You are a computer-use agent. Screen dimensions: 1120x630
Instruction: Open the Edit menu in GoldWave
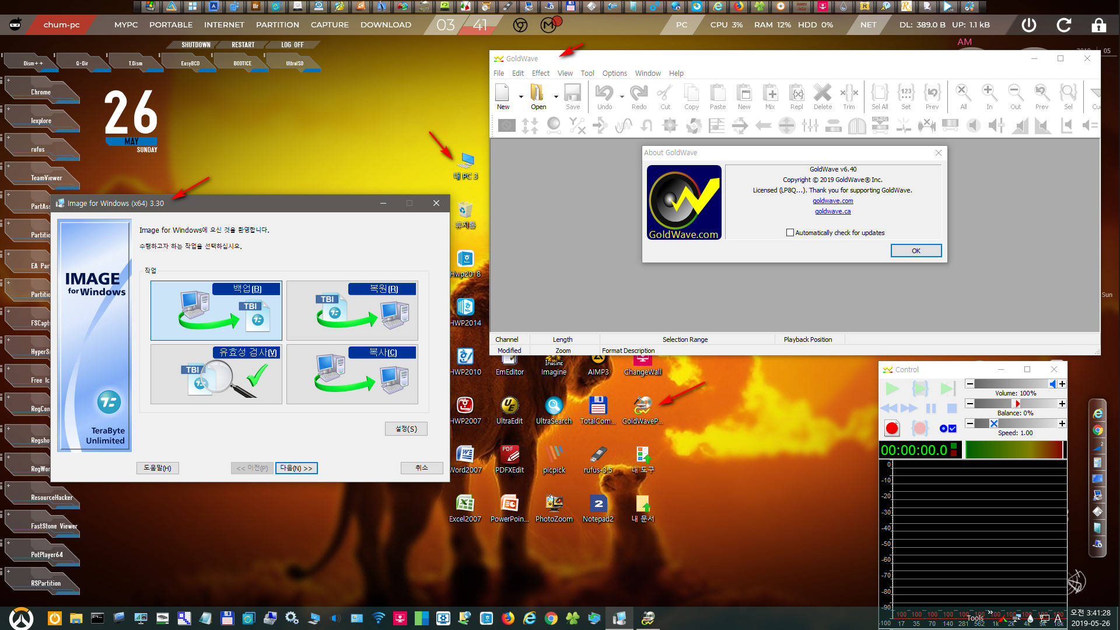[x=518, y=73]
